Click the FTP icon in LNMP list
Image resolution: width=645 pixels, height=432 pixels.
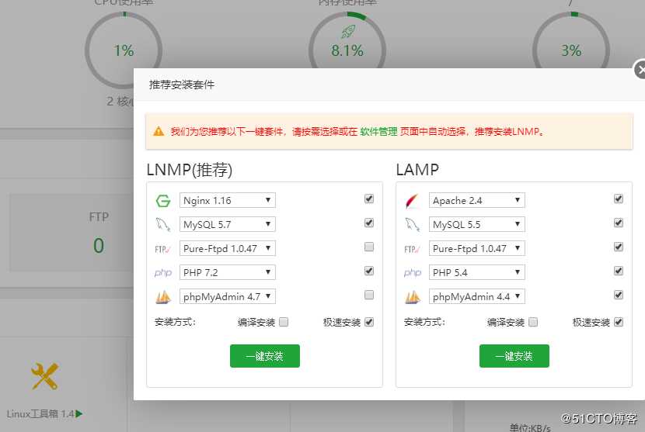click(x=163, y=249)
